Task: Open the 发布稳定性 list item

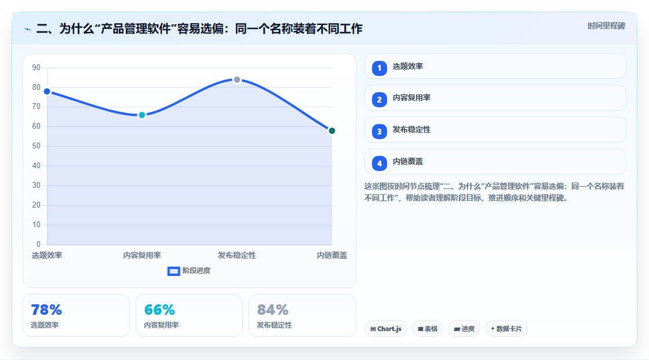Action: 495,130
